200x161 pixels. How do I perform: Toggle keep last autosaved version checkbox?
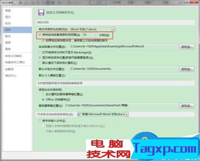[x=43, y=40]
